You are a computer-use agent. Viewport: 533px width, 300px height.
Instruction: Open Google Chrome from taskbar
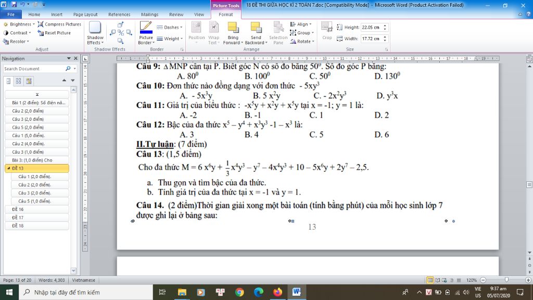coord(239,292)
